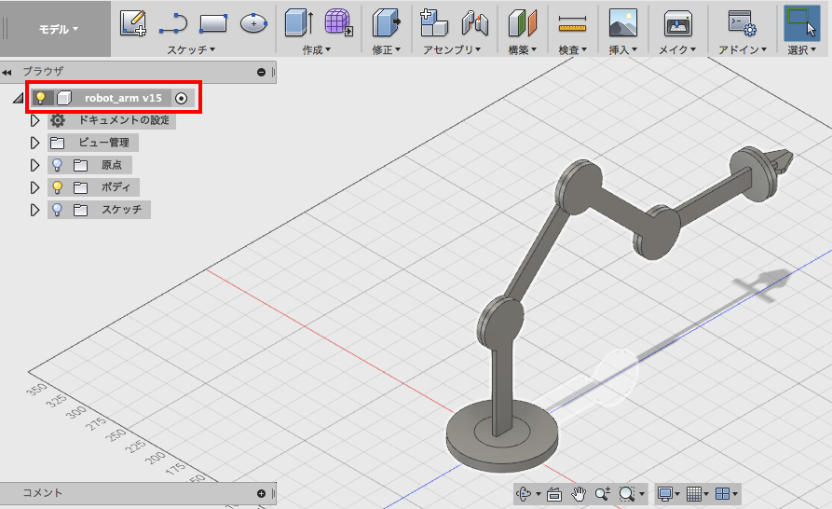
Task: Open zoom window options dropdown arrow
Action: coord(642,494)
